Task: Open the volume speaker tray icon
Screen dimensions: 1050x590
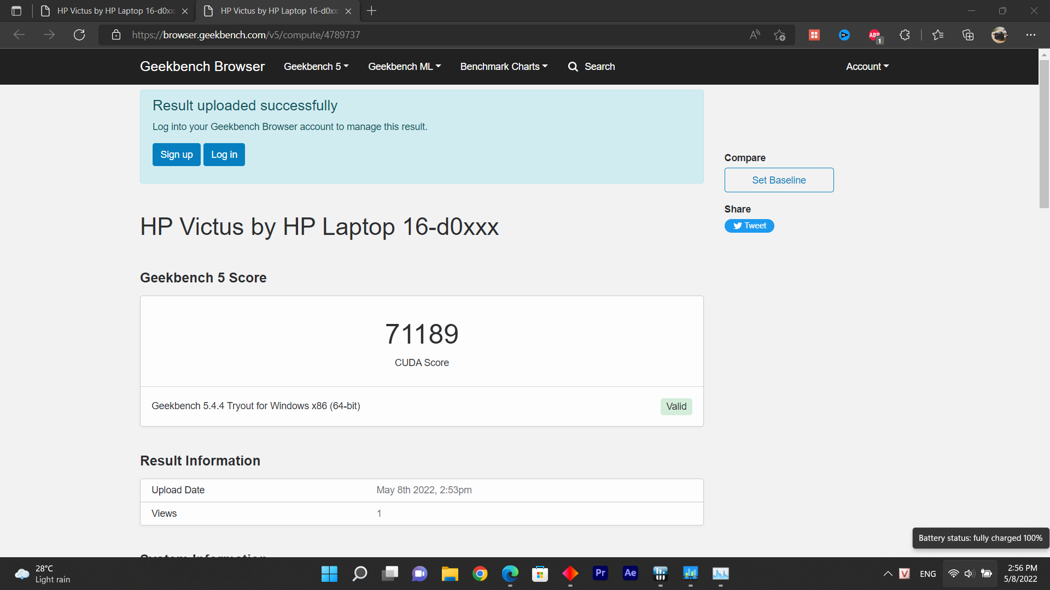Action: [970, 574]
